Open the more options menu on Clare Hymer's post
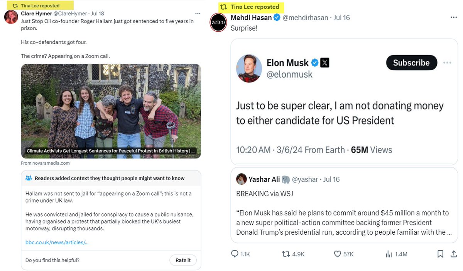 pos(198,14)
